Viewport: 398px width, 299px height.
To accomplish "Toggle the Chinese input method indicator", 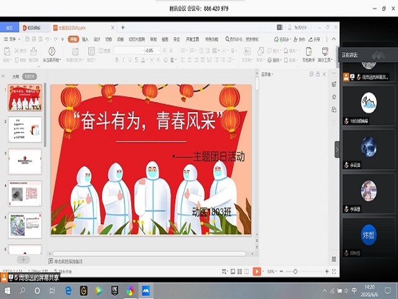I will [x=354, y=290].
